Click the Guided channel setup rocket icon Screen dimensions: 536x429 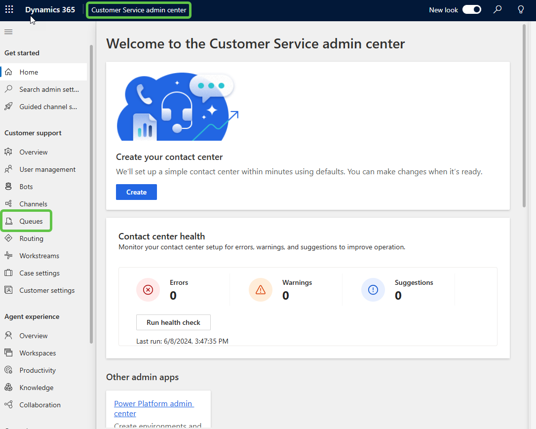pos(8,107)
